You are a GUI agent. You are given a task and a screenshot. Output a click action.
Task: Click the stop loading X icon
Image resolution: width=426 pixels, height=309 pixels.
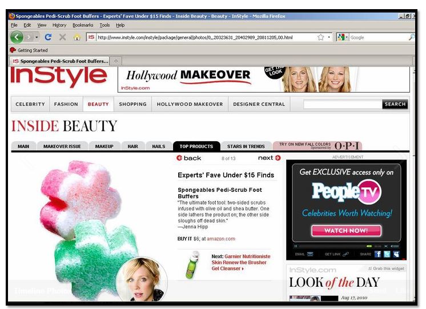62,37
